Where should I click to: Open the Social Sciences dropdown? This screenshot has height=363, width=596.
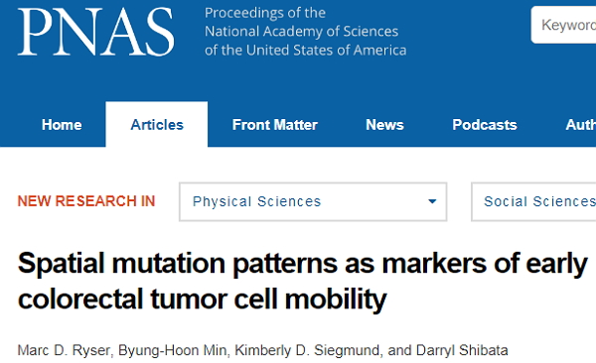click(x=533, y=201)
